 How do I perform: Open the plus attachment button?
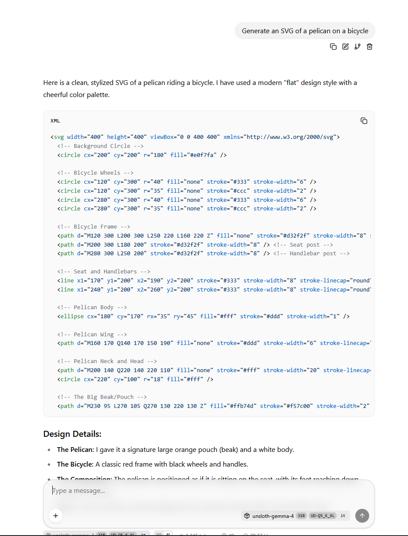point(56,515)
